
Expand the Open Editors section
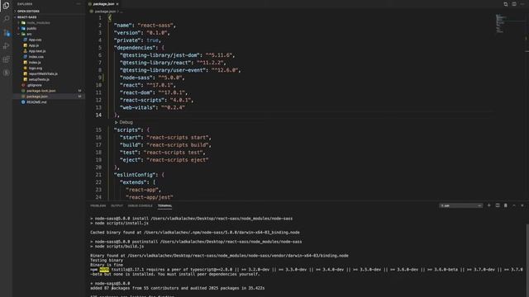28,11
